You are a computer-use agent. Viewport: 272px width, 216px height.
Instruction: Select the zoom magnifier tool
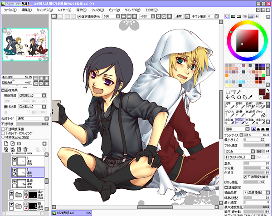233,97
